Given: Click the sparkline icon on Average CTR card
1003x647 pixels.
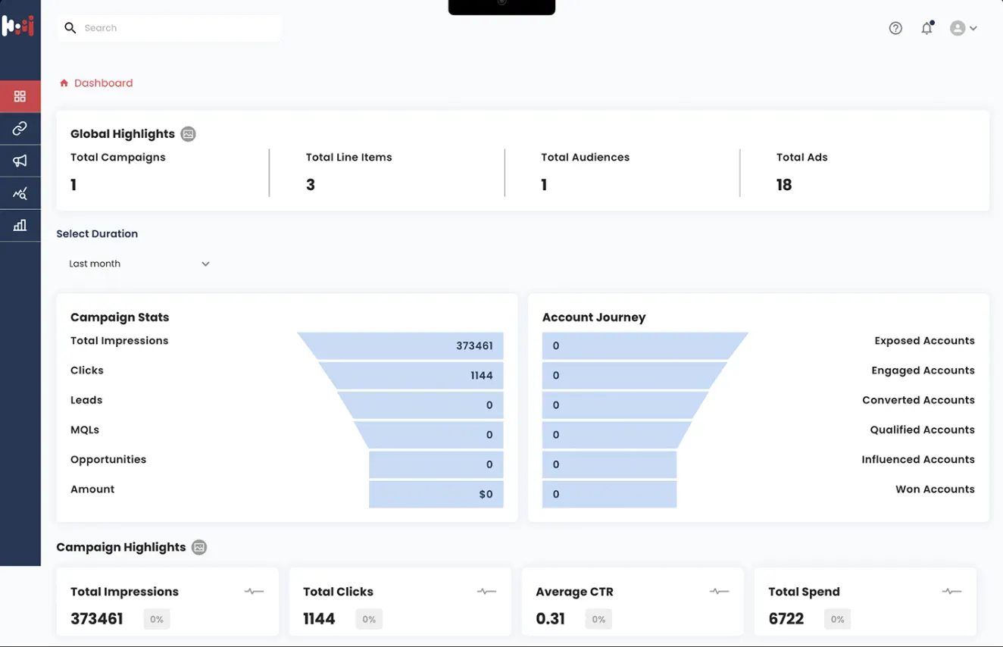Looking at the screenshot, I should point(719,592).
